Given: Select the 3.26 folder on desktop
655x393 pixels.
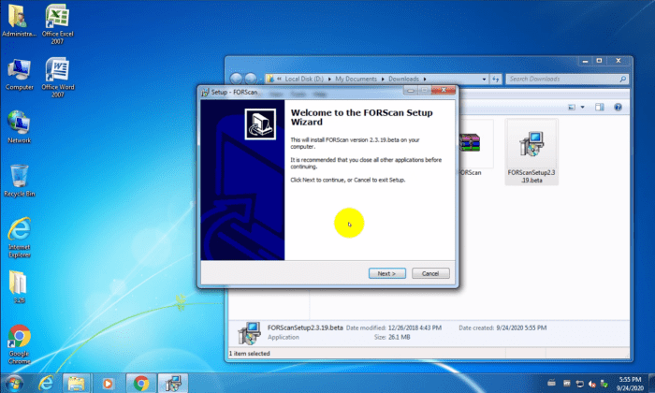Looking at the screenshot, I should pos(19,286).
